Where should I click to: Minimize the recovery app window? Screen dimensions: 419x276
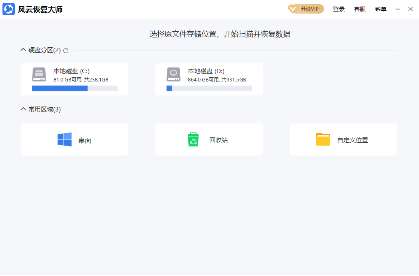click(398, 9)
